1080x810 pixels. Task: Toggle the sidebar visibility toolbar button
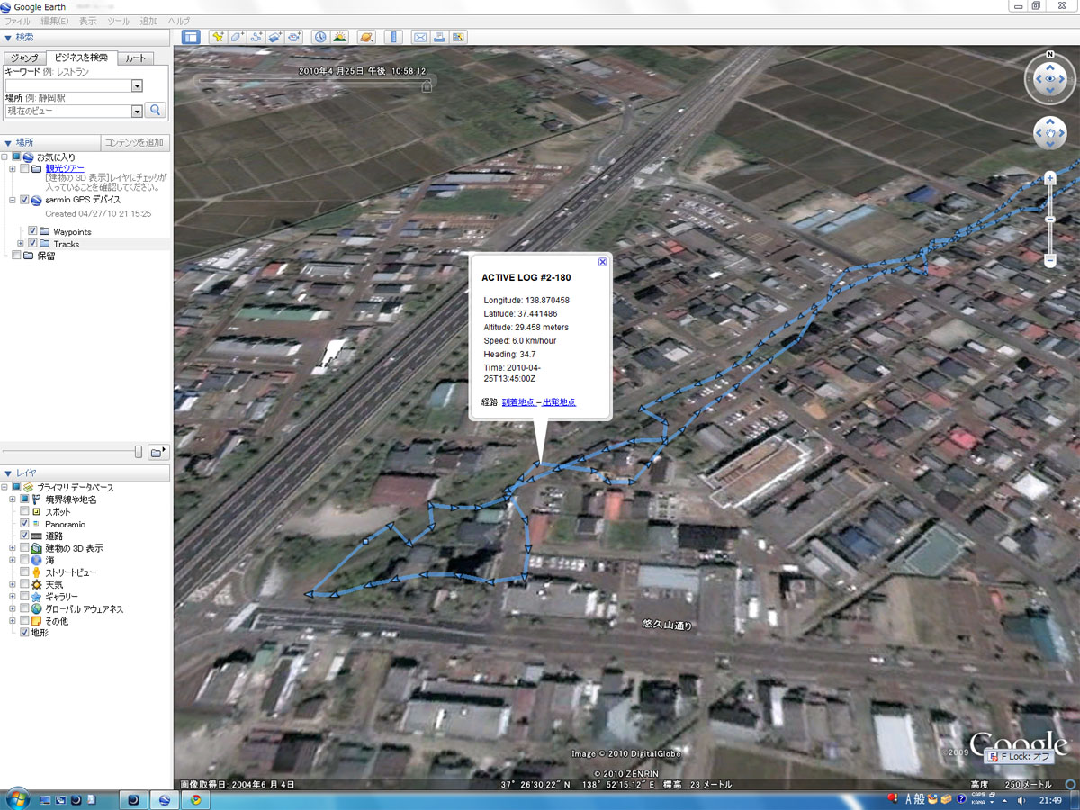(191, 37)
